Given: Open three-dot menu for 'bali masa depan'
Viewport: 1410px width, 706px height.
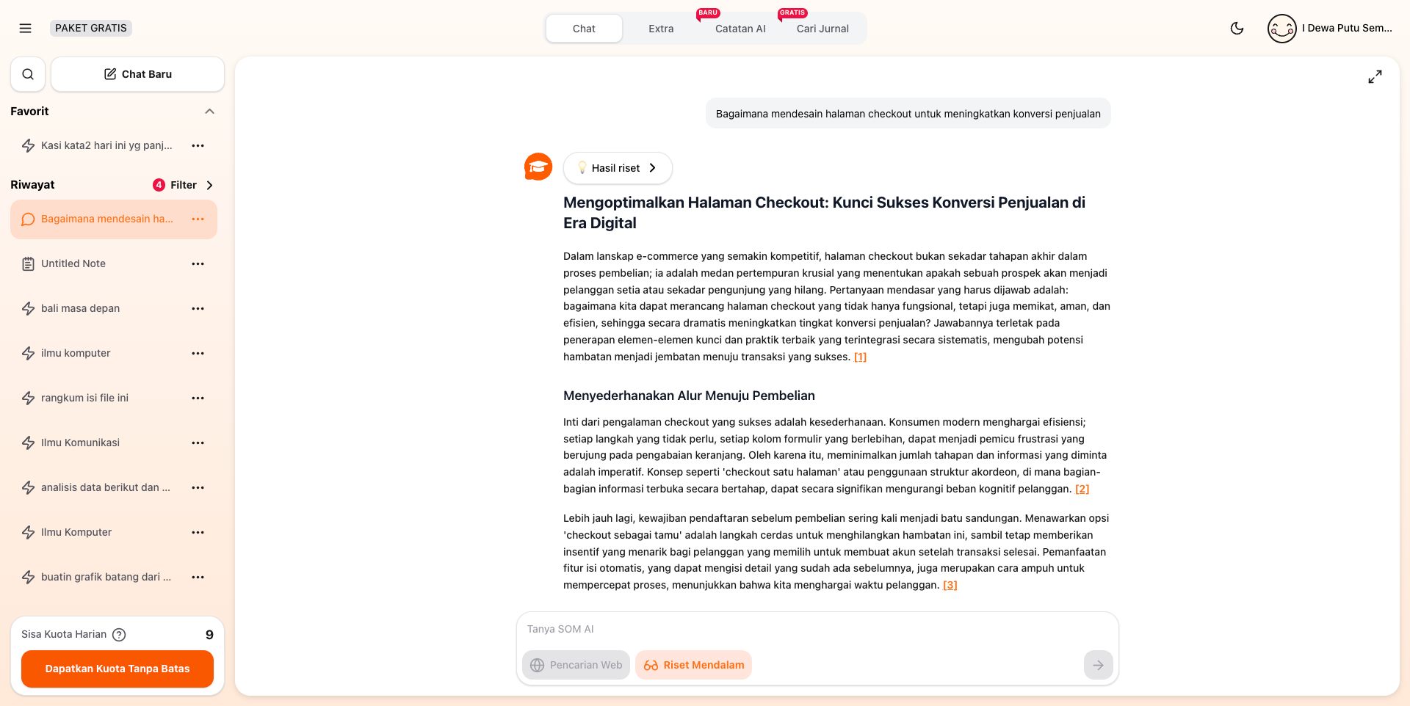Looking at the screenshot, I should 198,309.
